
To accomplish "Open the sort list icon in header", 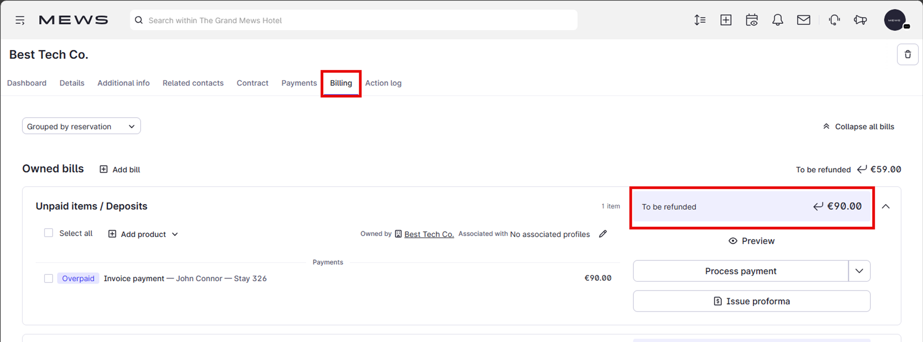I will 700,20.
